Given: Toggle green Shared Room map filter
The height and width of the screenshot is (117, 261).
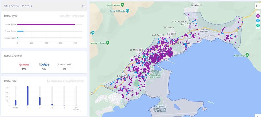Looking at the screenshot, I should point(258,25).
